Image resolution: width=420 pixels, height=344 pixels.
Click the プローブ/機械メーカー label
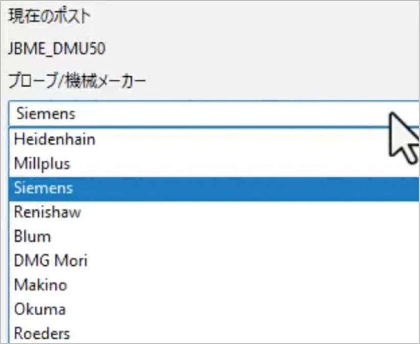pyautogui.click(x=77, y=81)
